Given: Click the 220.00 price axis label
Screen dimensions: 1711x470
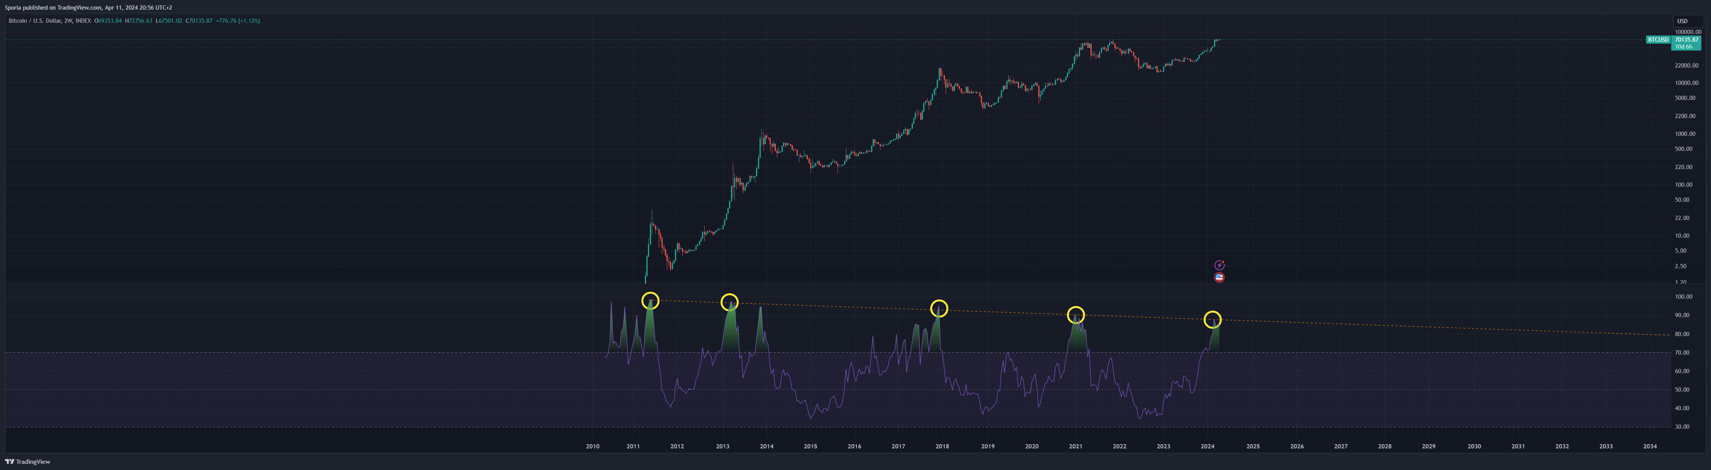Looking at the screenshot, I should tap(1684, 167).
